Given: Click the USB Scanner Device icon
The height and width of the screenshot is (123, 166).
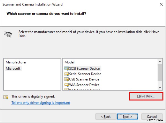Looking at the screenshot, I should (x=66, y=79).
